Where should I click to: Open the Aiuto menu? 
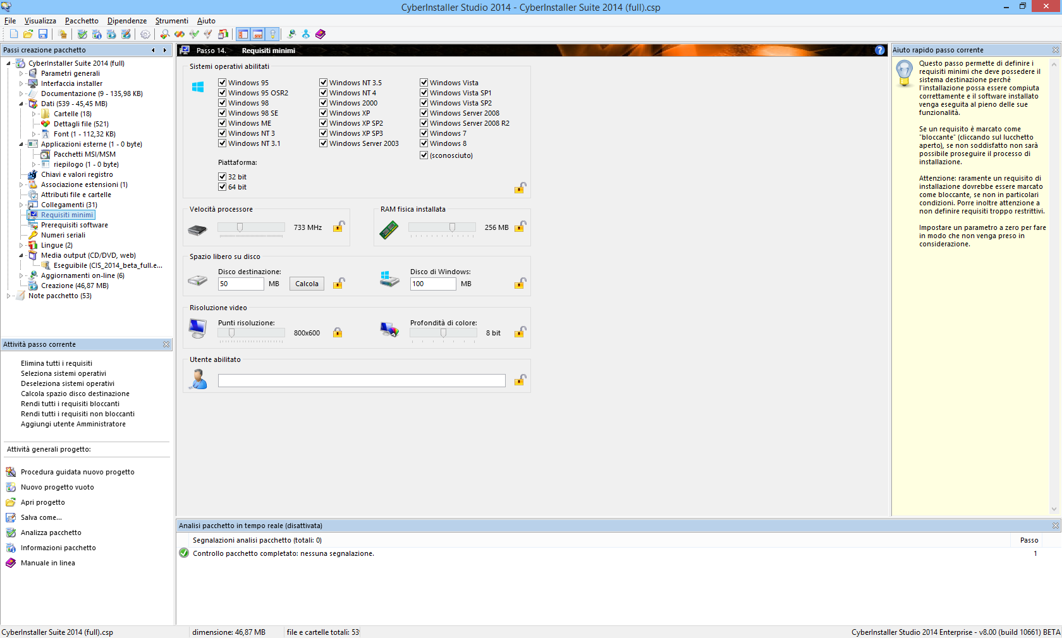pos(206,21)
